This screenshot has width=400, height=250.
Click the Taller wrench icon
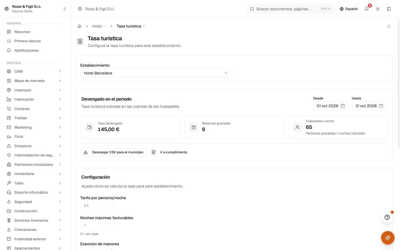coord(9,183)
